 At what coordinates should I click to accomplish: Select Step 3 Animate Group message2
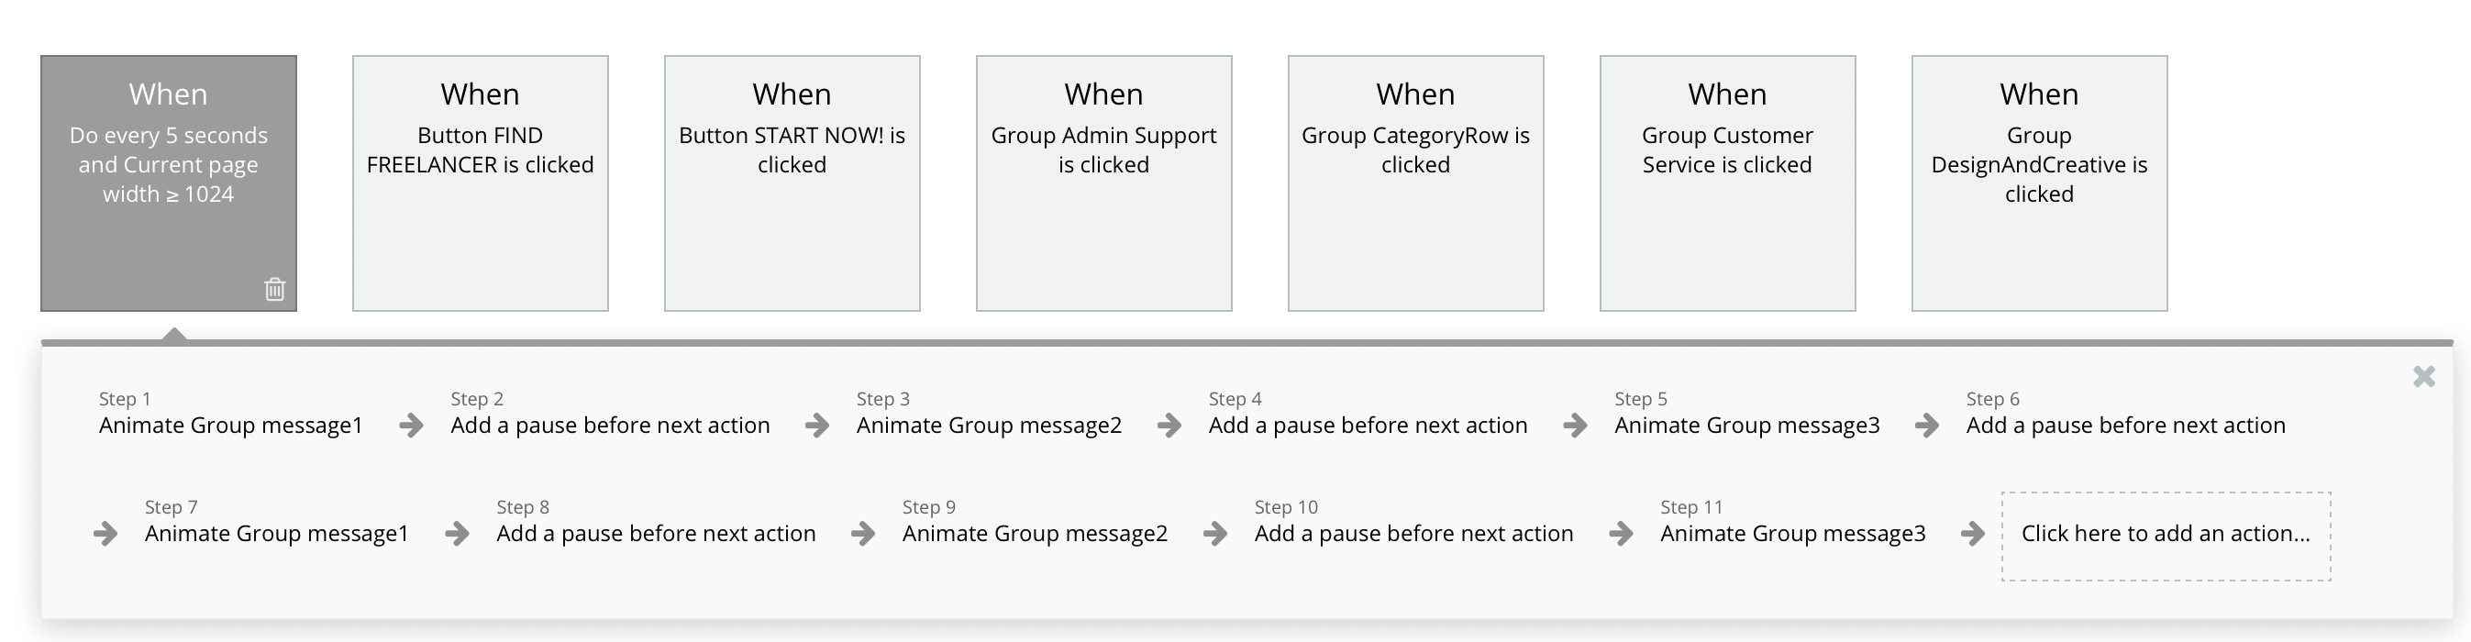pos(988,426)
